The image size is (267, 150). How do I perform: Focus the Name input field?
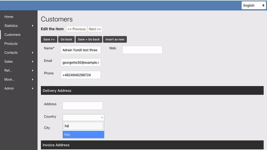[x=81, y=50]
